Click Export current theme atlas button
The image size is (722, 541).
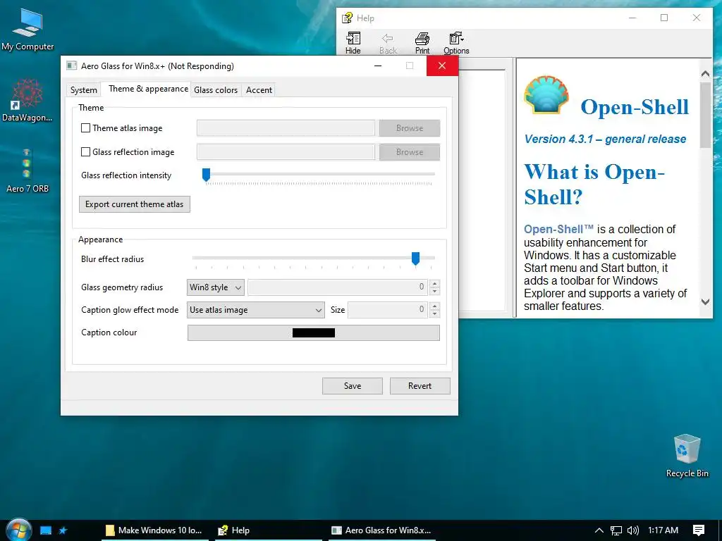click(135, 204)
